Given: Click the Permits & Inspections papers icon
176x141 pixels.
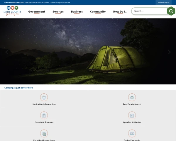Looking at the screenshot, I should point(44,133).
